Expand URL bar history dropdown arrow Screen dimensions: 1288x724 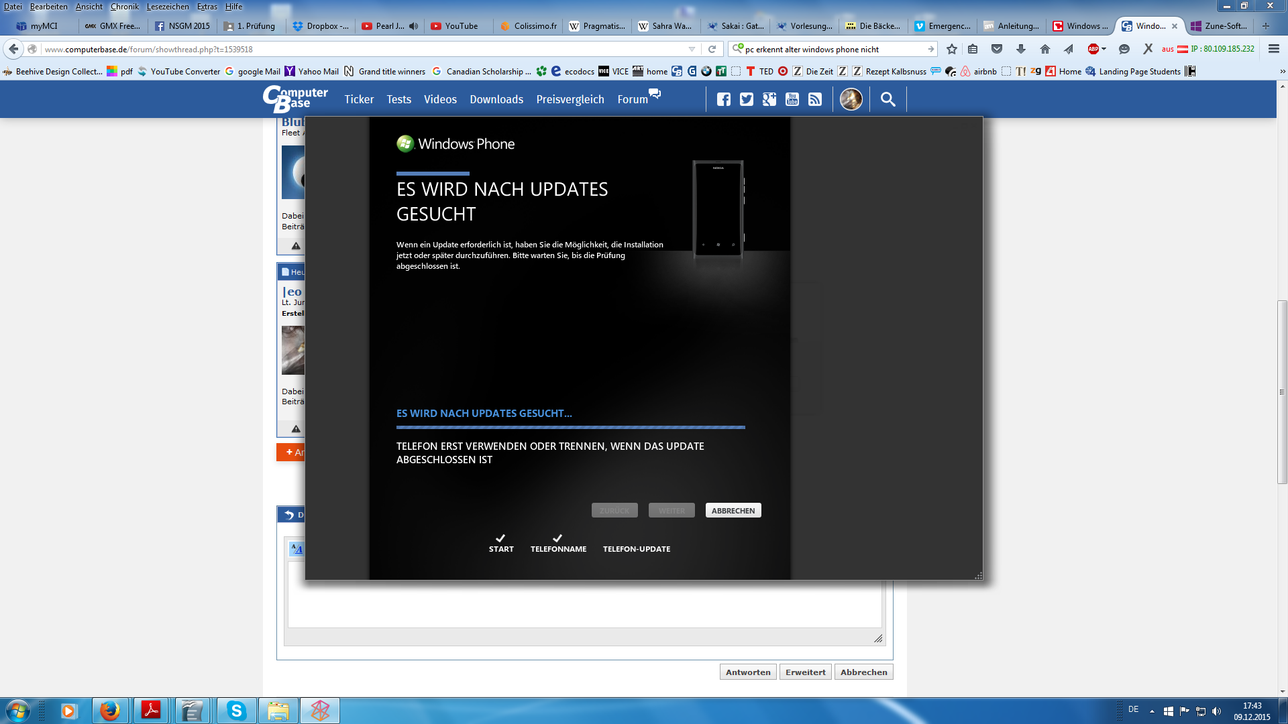(x=692, y=49)
